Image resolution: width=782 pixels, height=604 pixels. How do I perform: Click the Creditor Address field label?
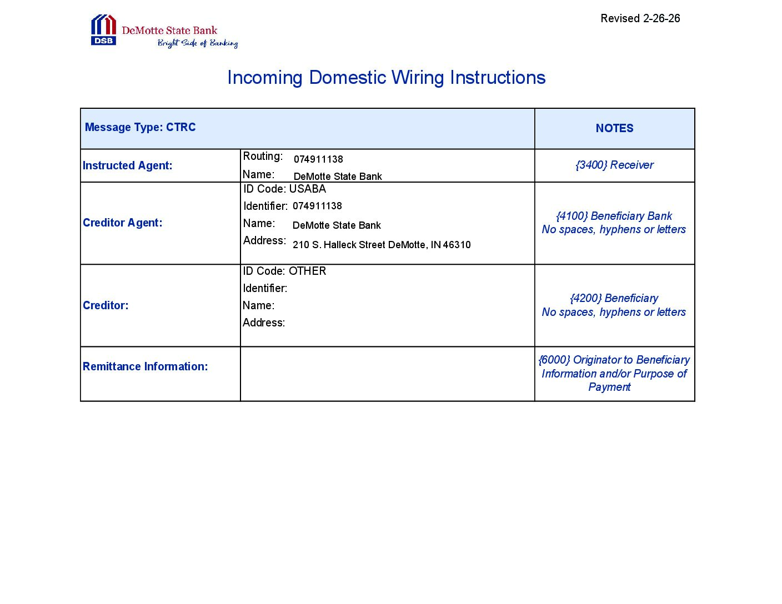264,323
